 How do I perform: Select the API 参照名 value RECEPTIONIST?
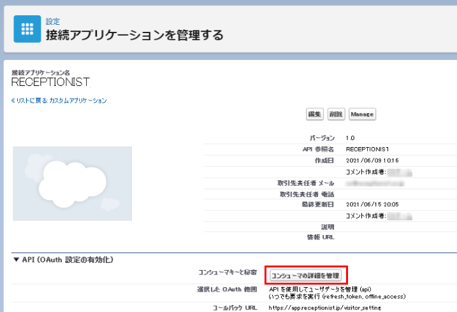tap(367, 149)
